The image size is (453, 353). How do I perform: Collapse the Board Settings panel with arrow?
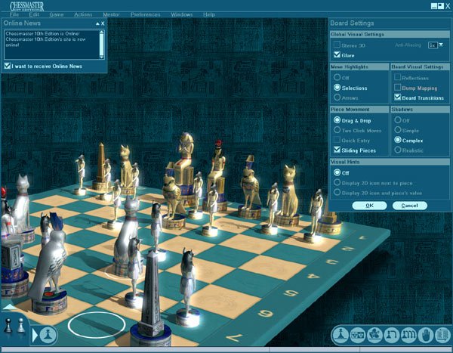439,23
